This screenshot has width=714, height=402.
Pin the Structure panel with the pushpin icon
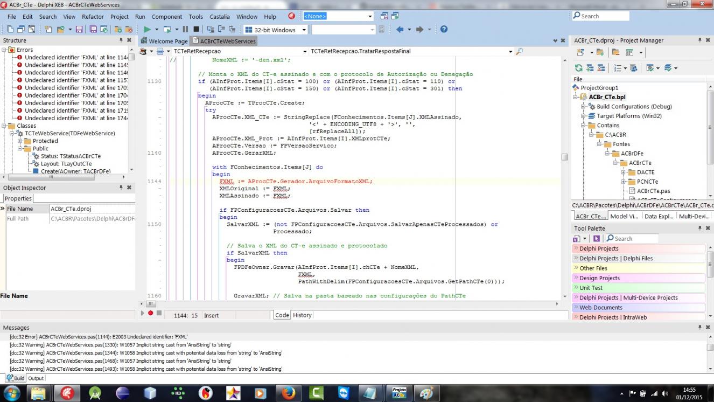(x=121, y=40)
